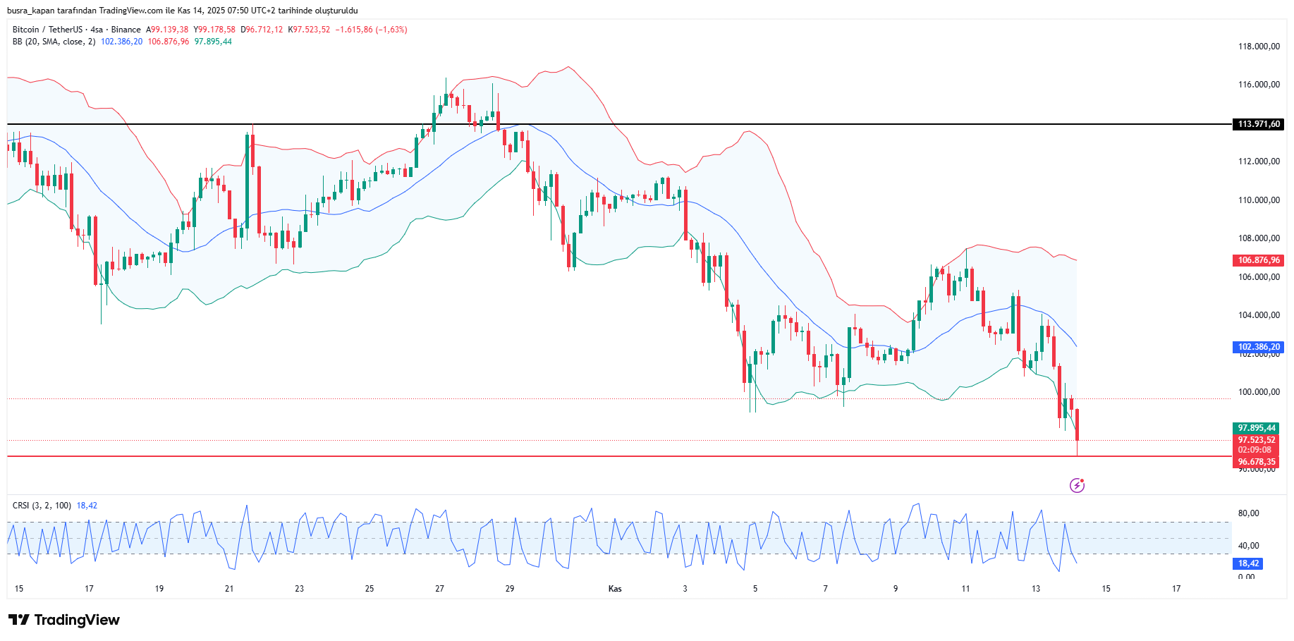
Task: Click the 27 date label on time axis
Action: (439, 589)
